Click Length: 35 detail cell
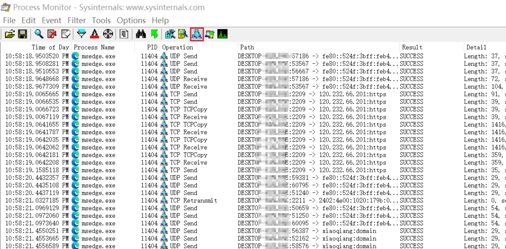The image size is (506, 249). point(484,170)
